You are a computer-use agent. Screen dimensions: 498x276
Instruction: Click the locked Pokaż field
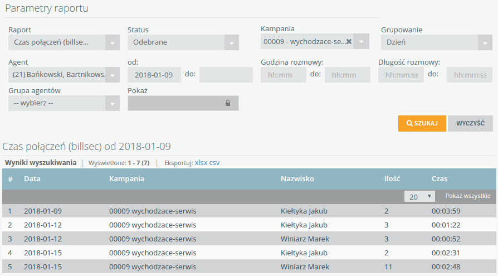pos(183,103)
